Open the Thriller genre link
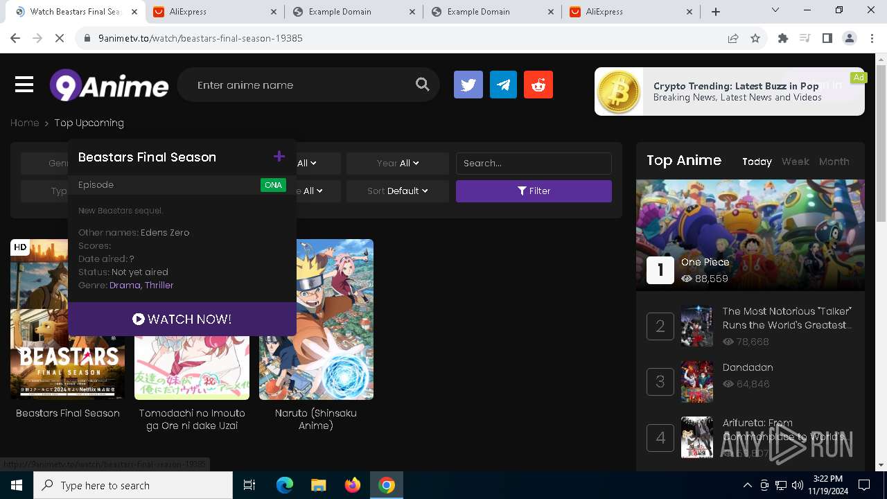Image resolution: width=887 pixels, height=499 pixels. tap(159, 285)
